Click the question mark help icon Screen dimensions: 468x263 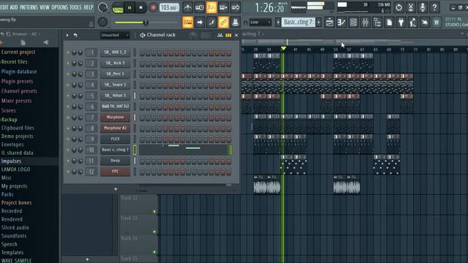pos(434,7)
